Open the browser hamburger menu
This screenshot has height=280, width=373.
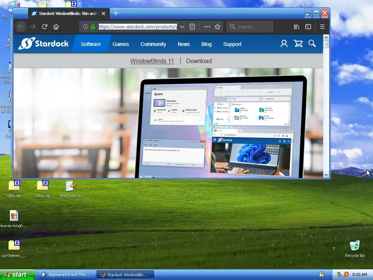tap(322, 27)
